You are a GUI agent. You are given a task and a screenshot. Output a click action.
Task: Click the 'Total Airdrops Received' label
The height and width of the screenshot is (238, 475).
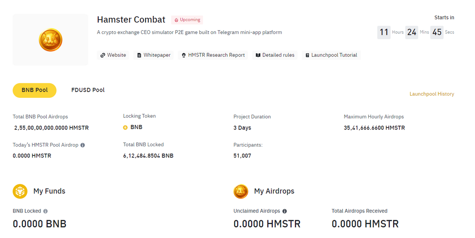click(x=360, y=211)
